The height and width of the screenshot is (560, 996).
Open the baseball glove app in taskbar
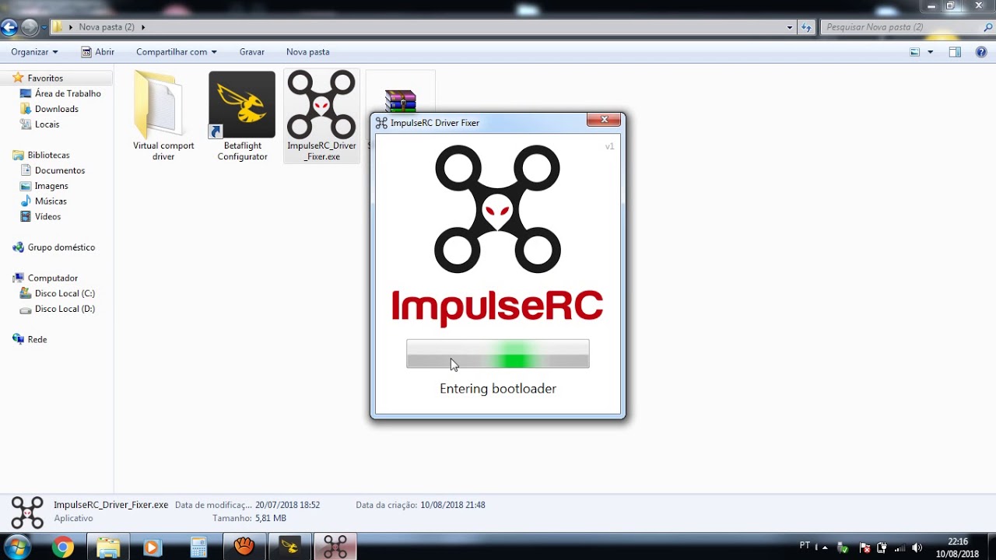(244, 547)
